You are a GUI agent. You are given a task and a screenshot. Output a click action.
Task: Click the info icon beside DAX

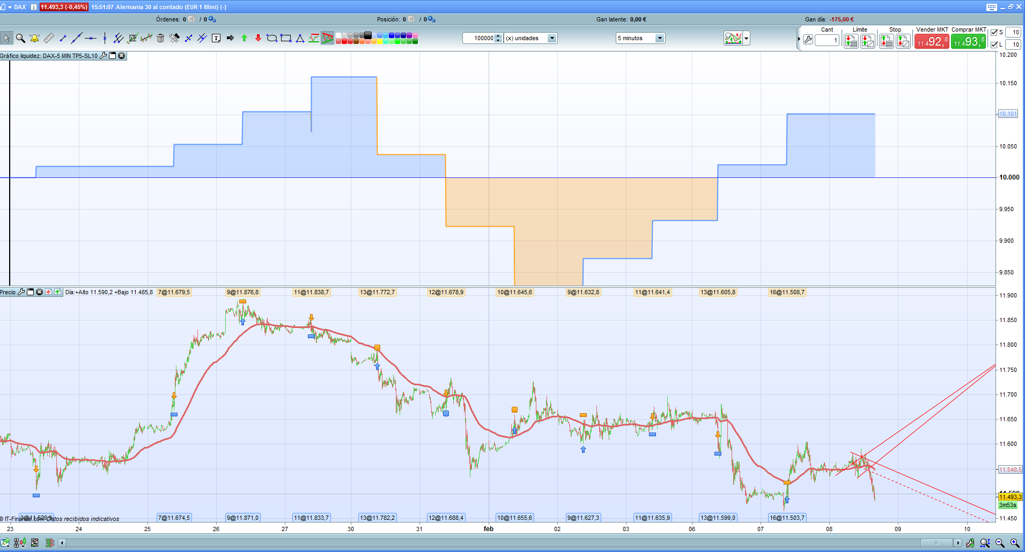click(x=34, y=7)
